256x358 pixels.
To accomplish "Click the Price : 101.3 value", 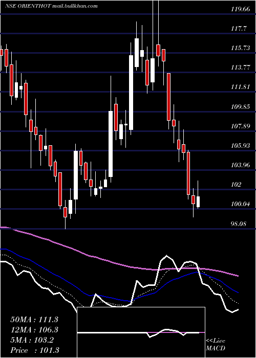I will (x=34, y=350).
